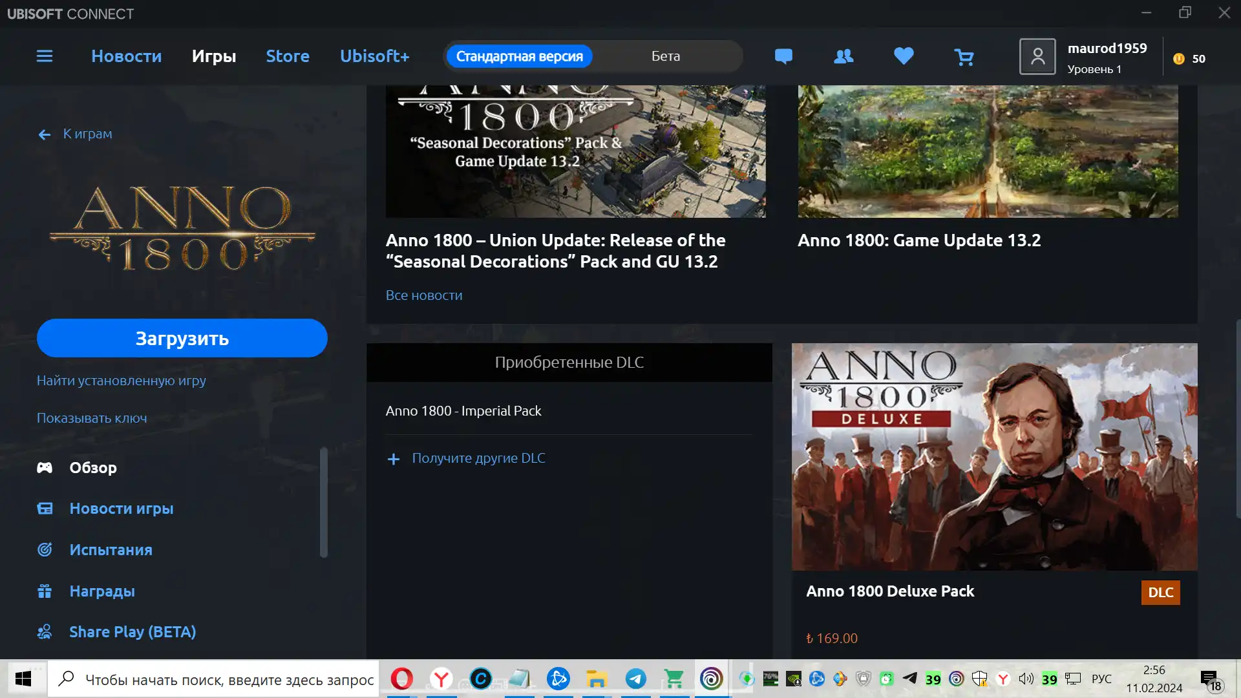
Task: Click the Anno 1800 game logo
Action: coord(182,228)
